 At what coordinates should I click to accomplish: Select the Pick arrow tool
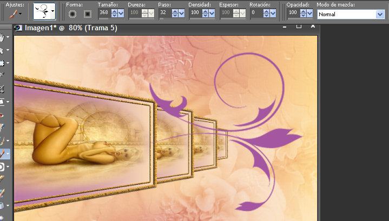click(x=3, y=50)
